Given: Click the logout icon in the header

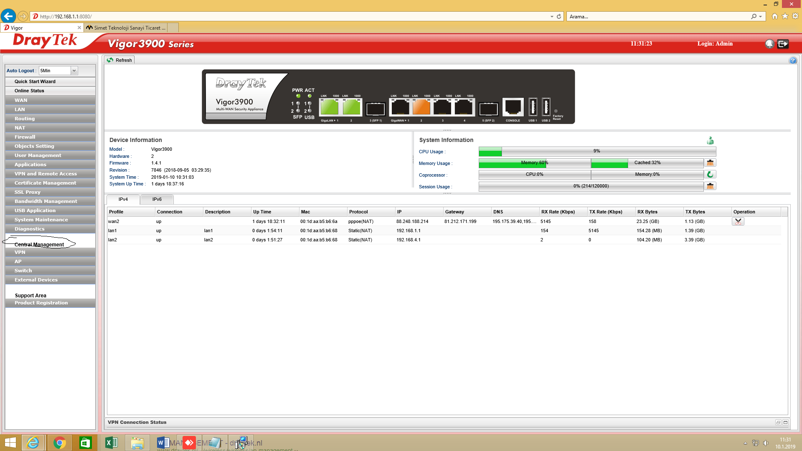Looking at the screenshot, I should [x=783, y=44].
